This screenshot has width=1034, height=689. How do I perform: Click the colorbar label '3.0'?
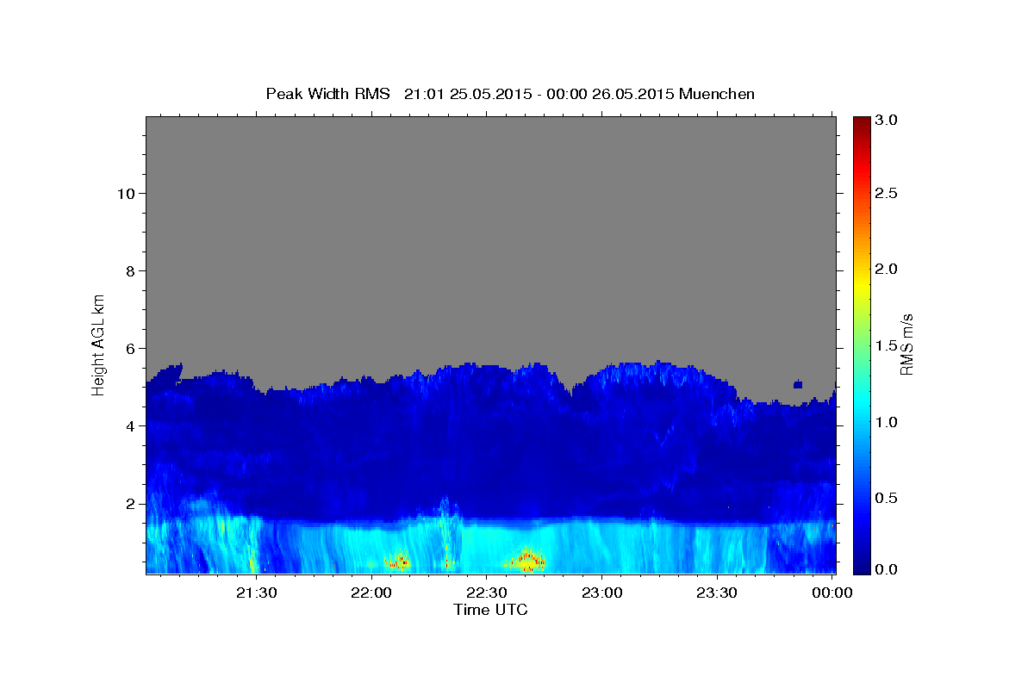coord(887,120)
